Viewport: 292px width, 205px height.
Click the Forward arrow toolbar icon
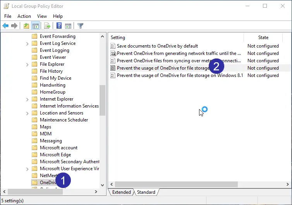[x=14, y=26]
